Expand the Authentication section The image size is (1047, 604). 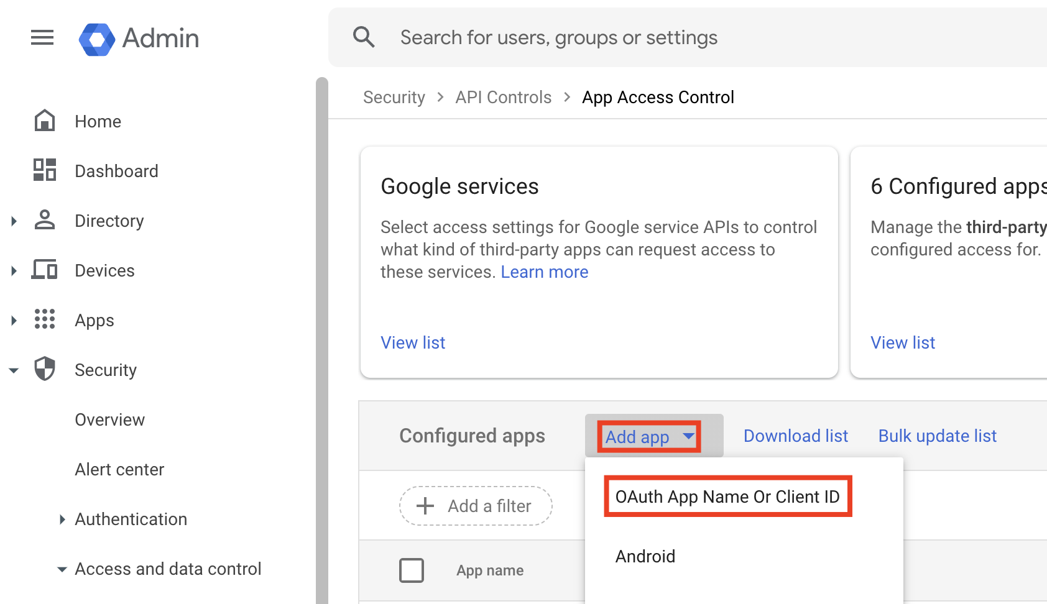(x=62, y=519)
